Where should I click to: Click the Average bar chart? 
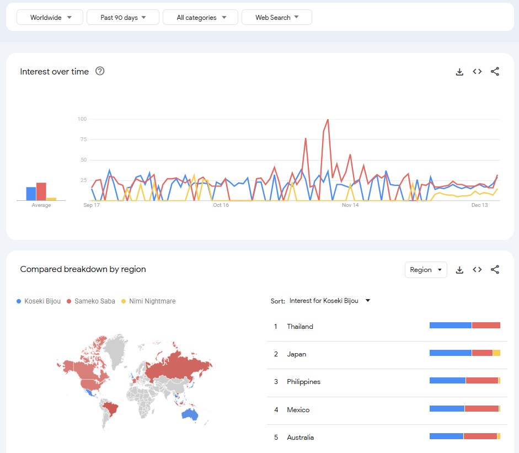tap(41, 191)
